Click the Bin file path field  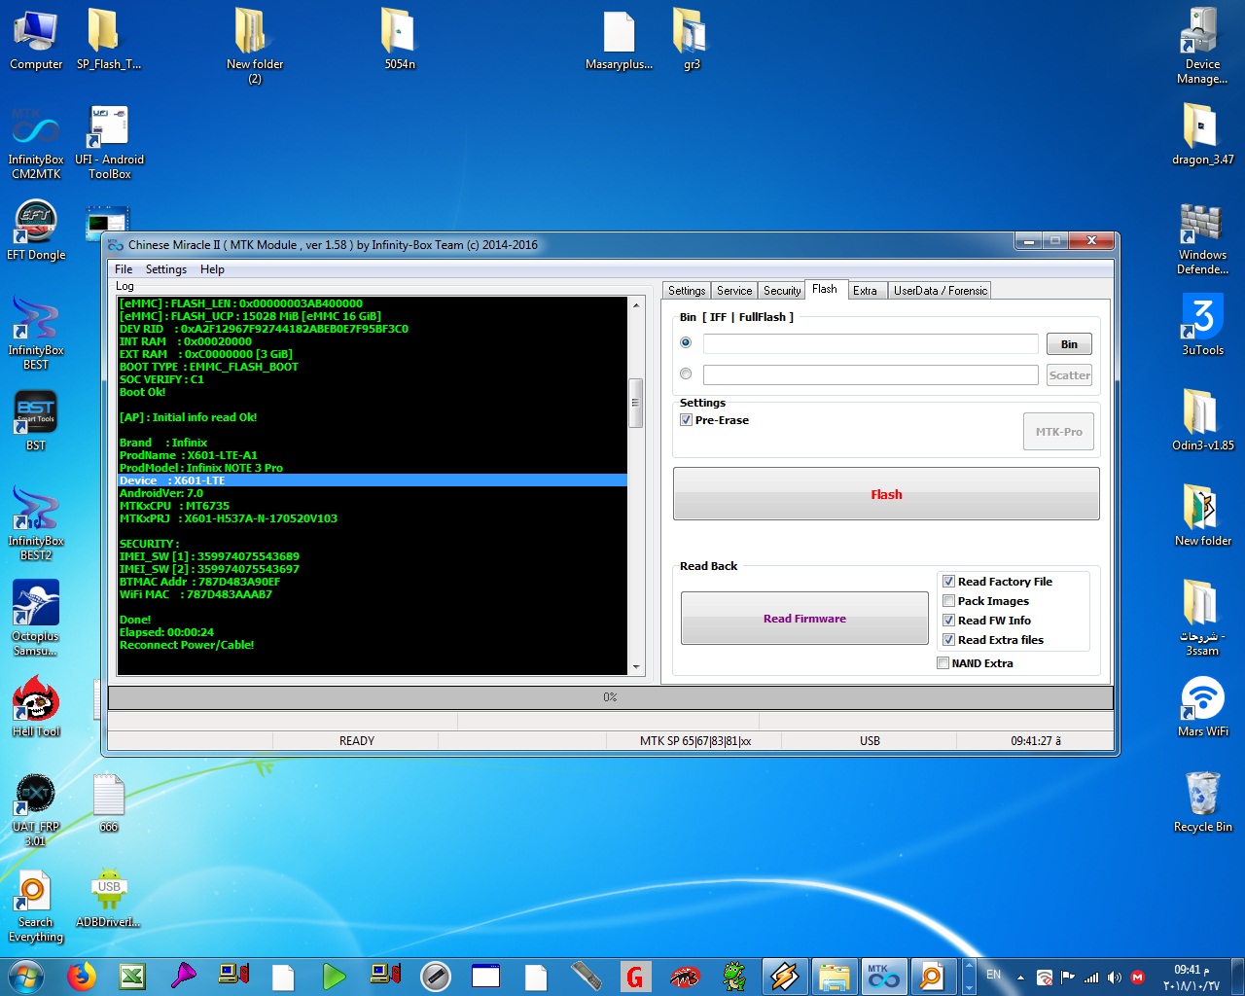[871, 343]
